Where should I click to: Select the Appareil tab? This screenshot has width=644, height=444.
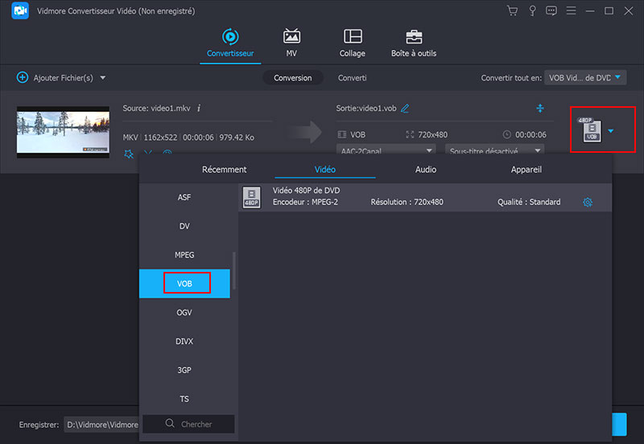[x=526, y=170]
